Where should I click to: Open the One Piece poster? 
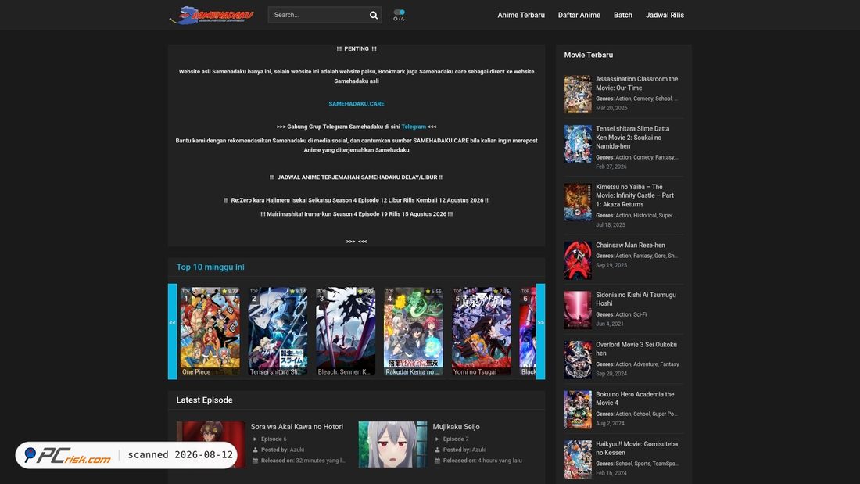click(x=210, y=332)
